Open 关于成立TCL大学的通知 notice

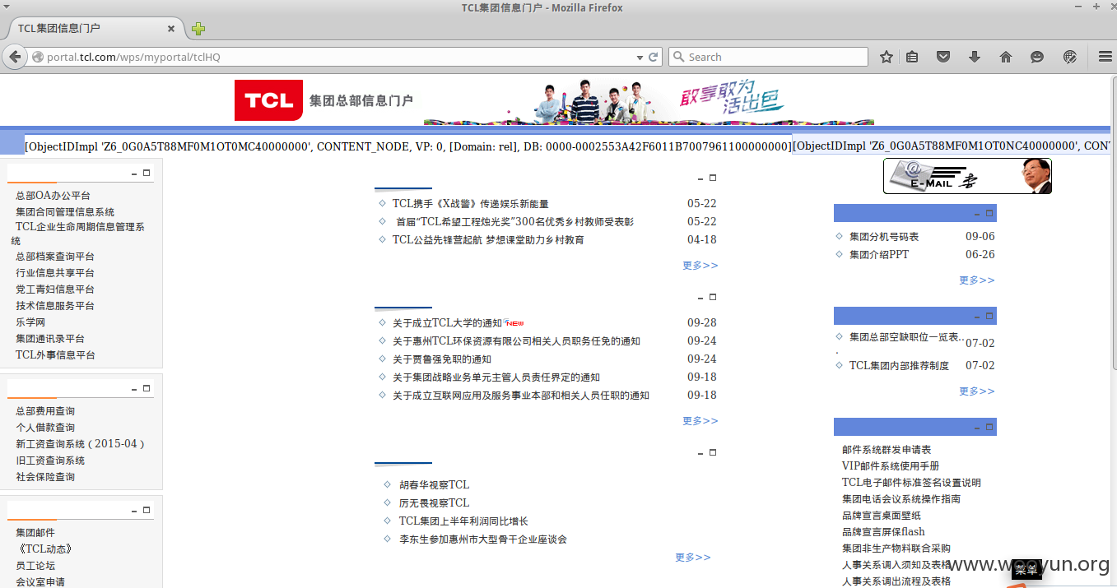(447, 323)
